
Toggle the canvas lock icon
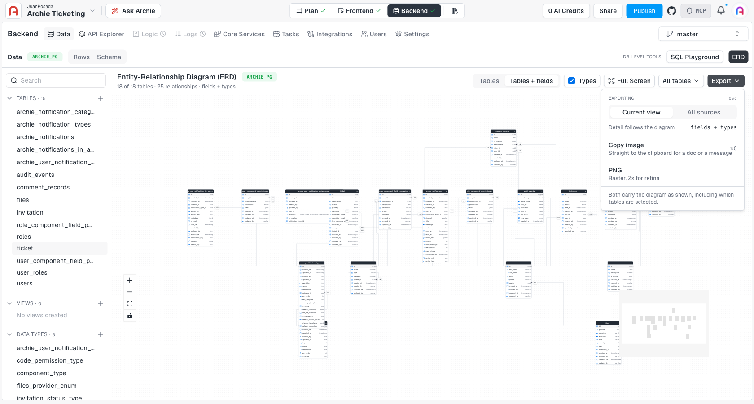[130, 316]
